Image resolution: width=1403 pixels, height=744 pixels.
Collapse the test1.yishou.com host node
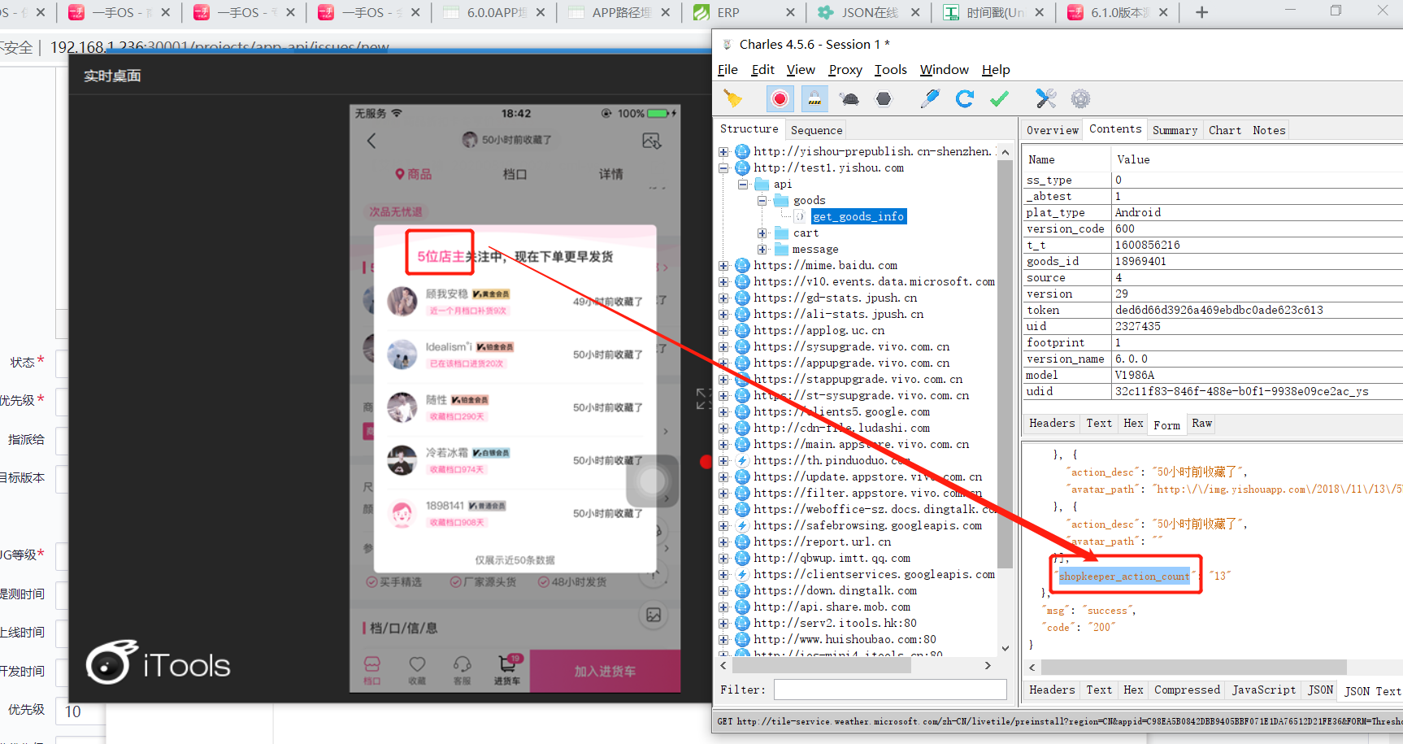[x=723, y=168]
